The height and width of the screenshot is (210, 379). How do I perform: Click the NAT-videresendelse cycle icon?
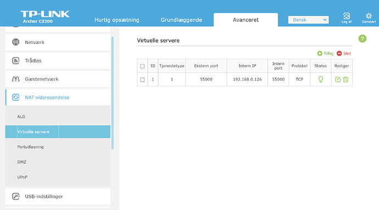click(x=16, y=97)
